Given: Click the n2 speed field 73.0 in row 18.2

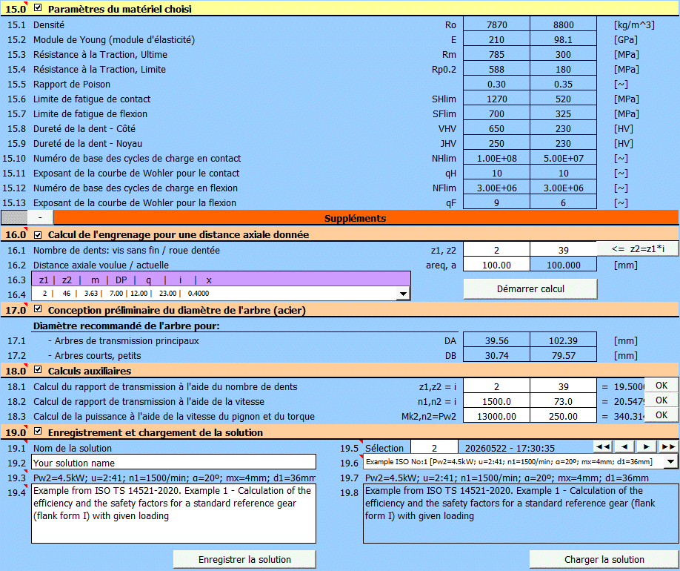Looking at the screenshot, I should coord(564,401).
